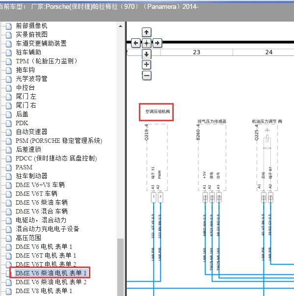Click the B260 sensor box in diagram

pyautogui.click(x=212, y=158)
